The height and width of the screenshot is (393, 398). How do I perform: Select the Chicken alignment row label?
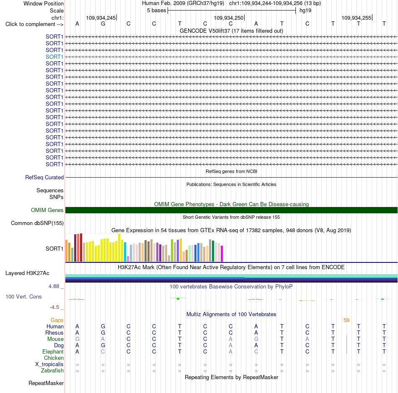point(54,358)
